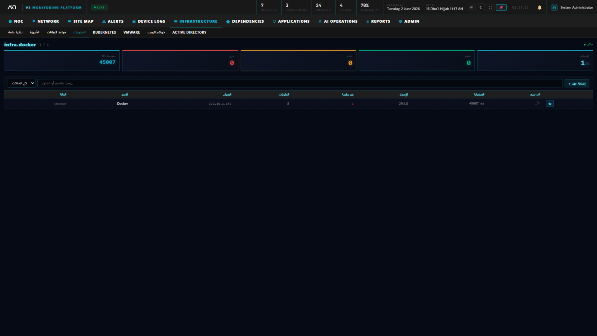Screen dimensions: 597x336
Task: Switch to the devices (الأجهزة) tab
Action: point(35,32)
